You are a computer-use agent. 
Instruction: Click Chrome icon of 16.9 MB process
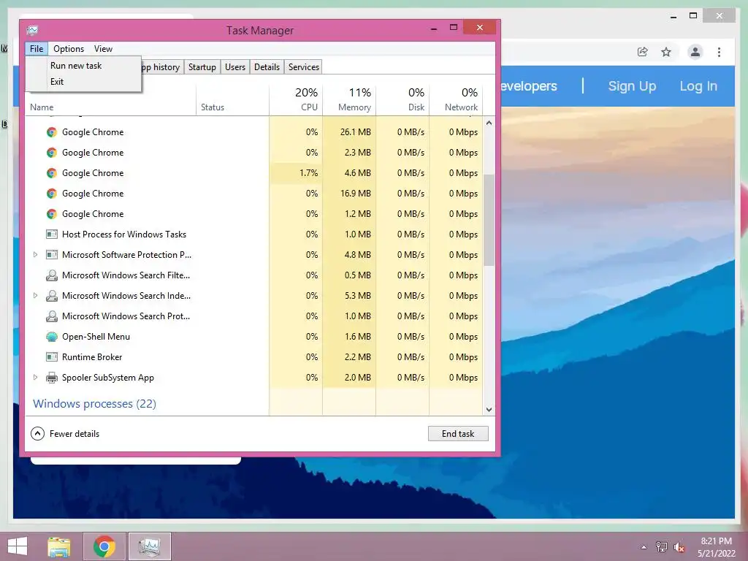pyautogui.click(x=52, y=194)
